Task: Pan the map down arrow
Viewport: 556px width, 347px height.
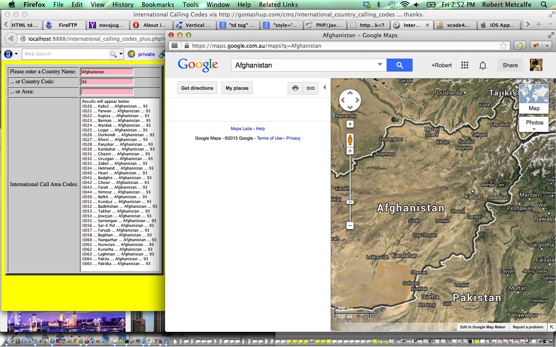Action: (x=350, y=108)
